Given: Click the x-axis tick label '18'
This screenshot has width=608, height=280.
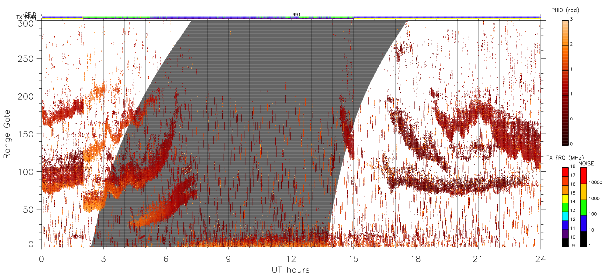Looking at the screenshot, I should pos(415,259).
